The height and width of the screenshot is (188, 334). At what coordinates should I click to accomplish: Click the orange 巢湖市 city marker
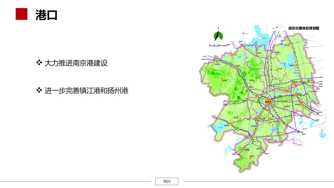click(x=231, y=123)
